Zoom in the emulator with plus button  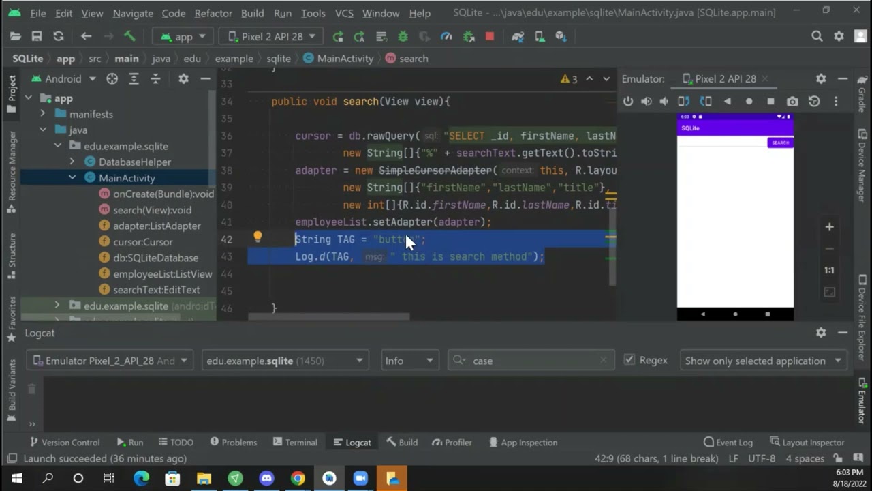tap(829, 227)
